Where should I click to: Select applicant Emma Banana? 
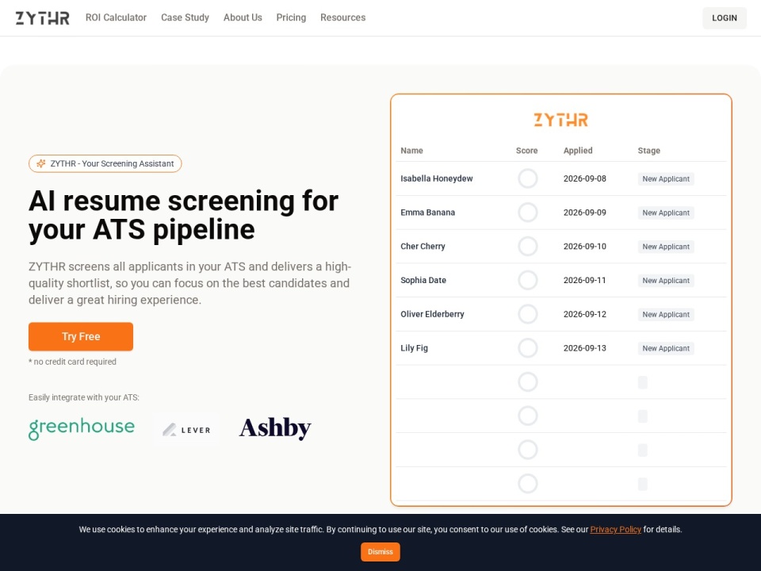coord(427,213)
